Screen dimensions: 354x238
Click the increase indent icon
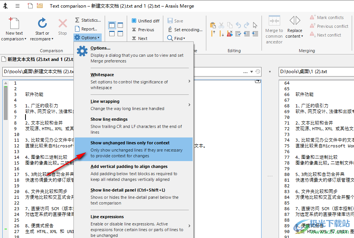point(255,34)
